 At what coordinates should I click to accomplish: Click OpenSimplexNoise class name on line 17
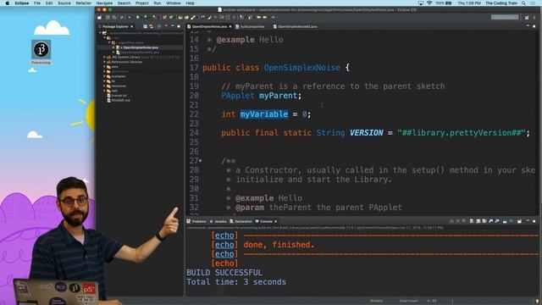click(302, 68)
